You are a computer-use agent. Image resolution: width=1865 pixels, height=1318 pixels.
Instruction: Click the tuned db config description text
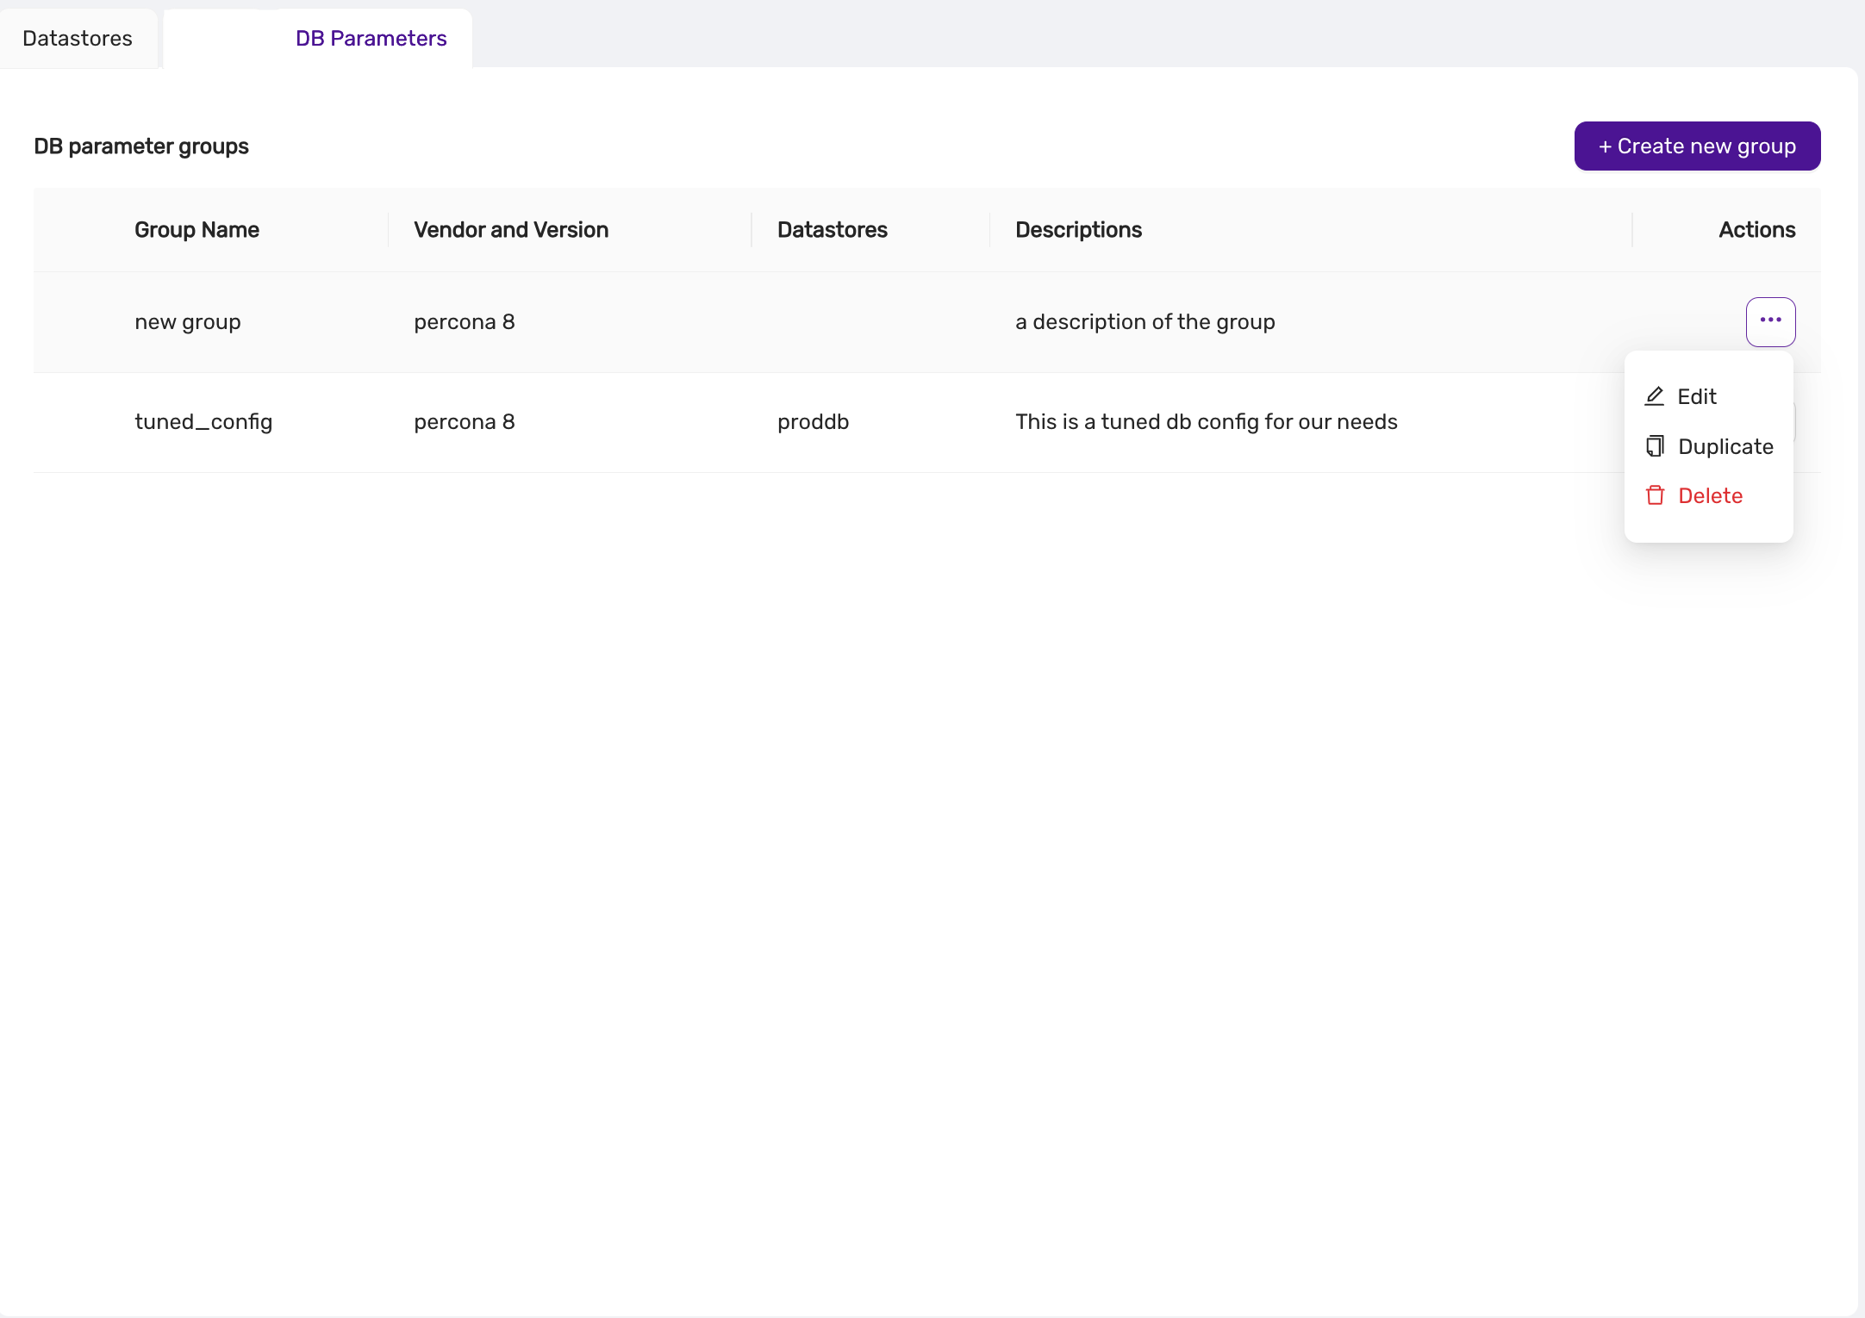coord(1206,422)
